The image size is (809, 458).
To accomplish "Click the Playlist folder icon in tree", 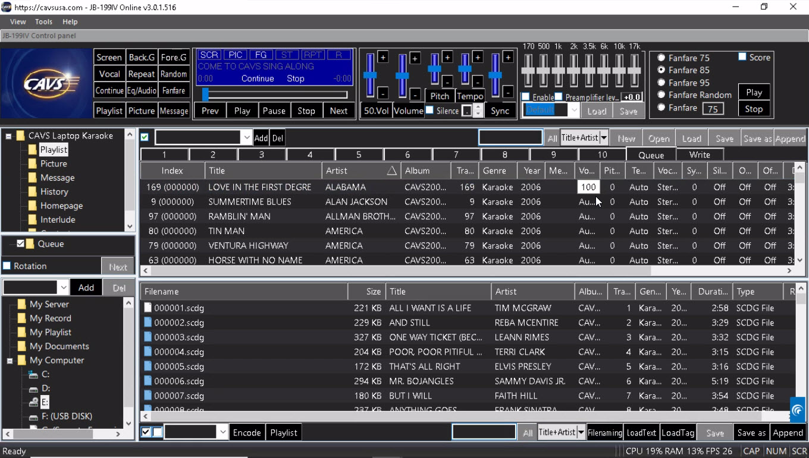I will point(32,150).
